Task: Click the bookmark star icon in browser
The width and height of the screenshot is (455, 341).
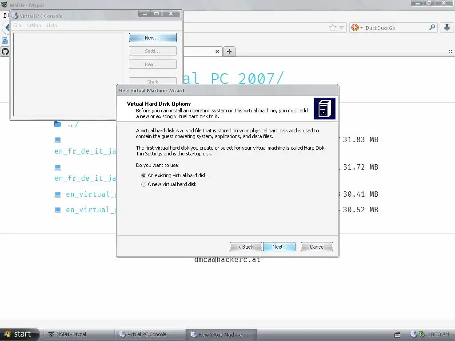Action: (x=332, y=28)
